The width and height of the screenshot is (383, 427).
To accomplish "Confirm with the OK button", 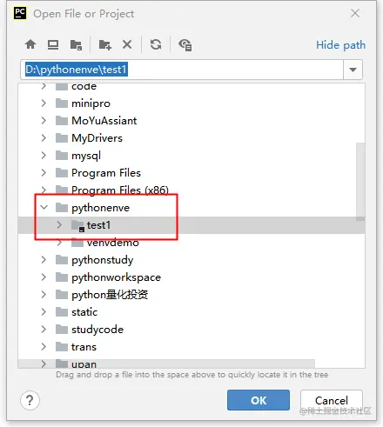I will click(x=259, y=400).
